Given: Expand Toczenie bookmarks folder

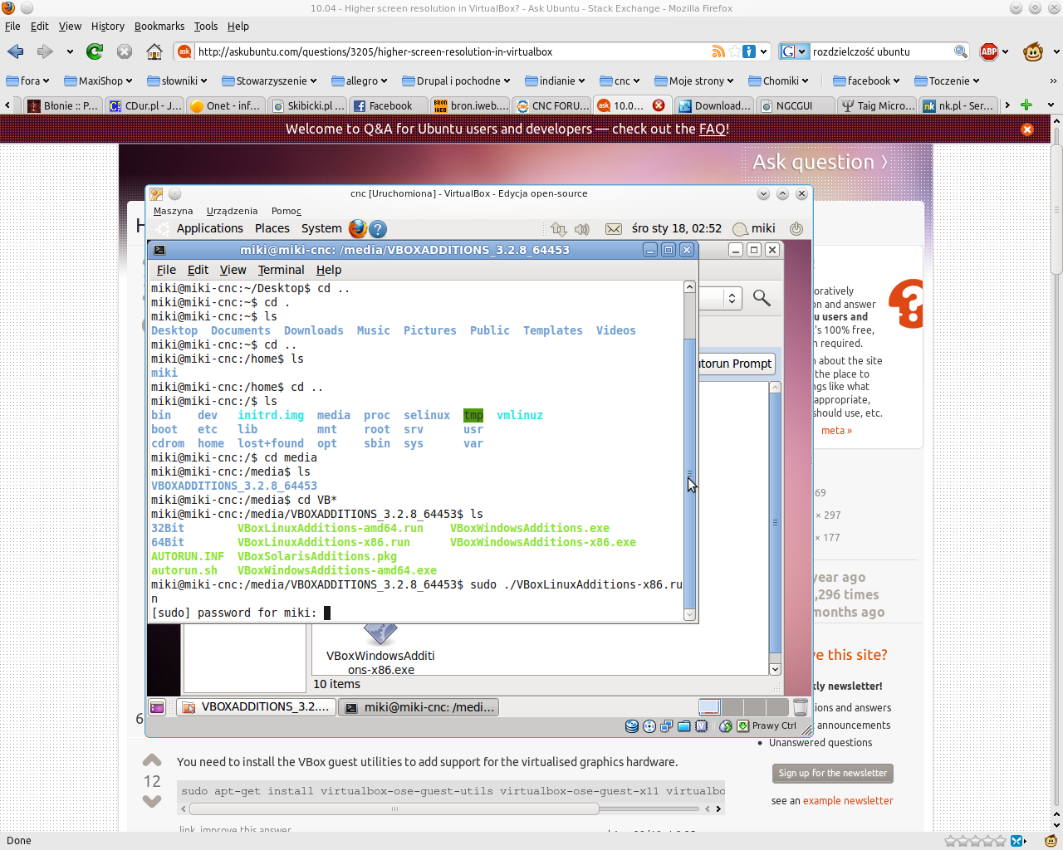Looking at the screenshot, I should [948, 81].
